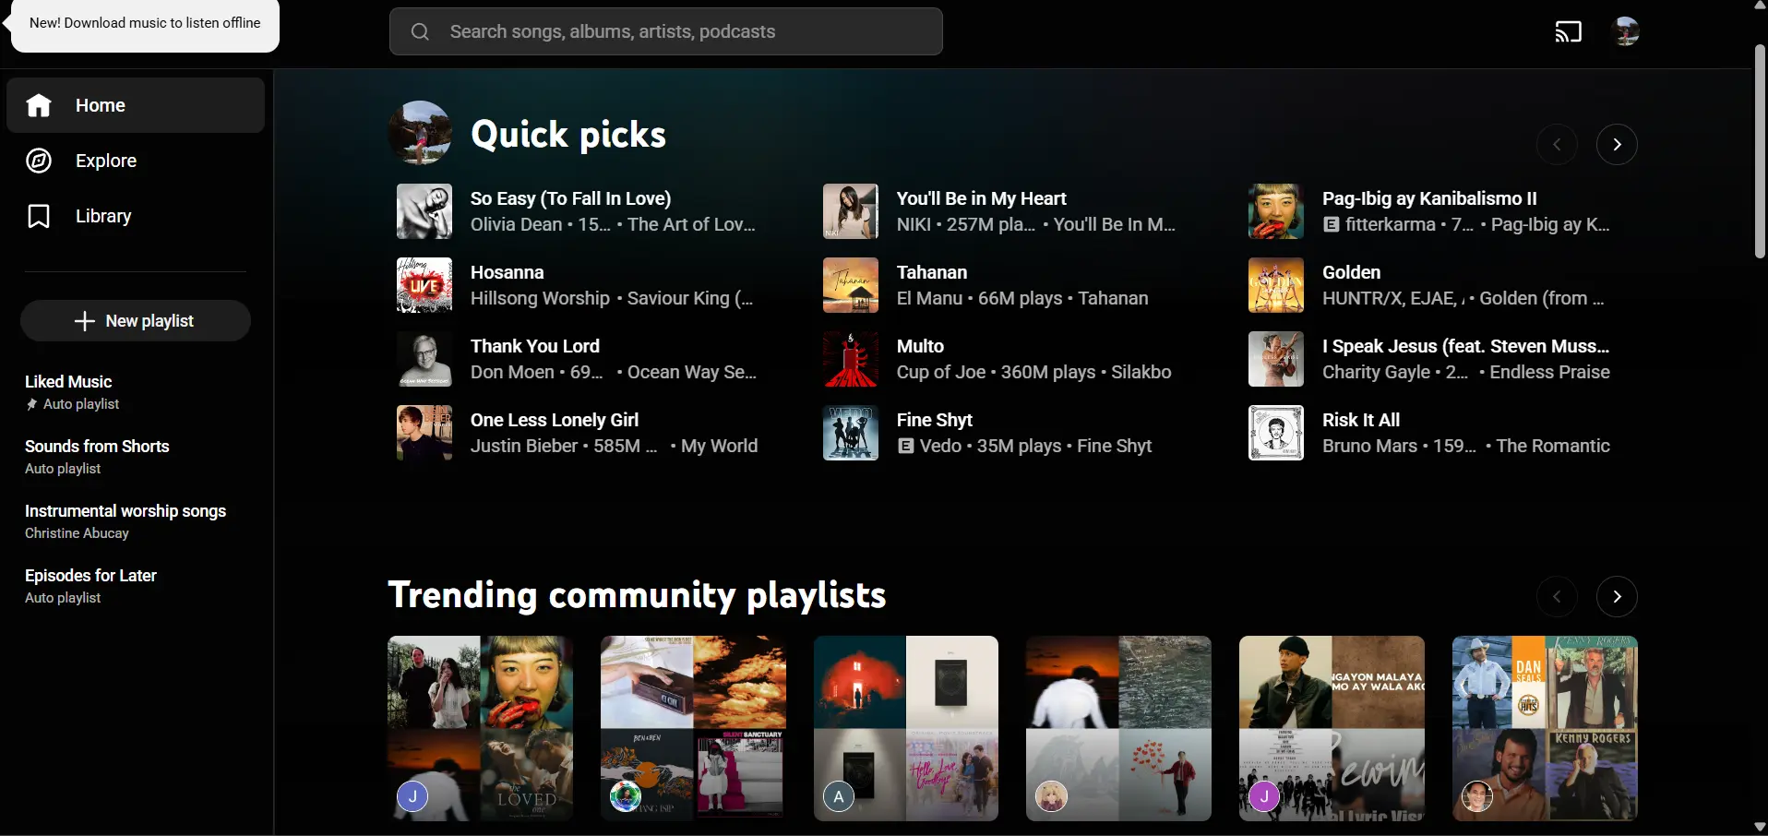The width and height of the screenshot is (1768, 836).
Task: Open NIKI artist link
Action: (x=914, y=224)
